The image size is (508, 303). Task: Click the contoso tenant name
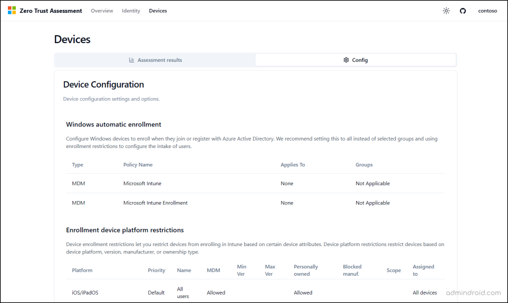[487, 11]
